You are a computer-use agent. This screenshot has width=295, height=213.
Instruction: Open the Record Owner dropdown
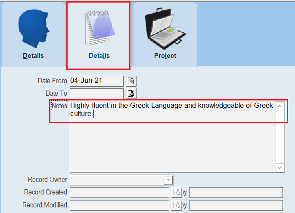(x=168, y=180)
